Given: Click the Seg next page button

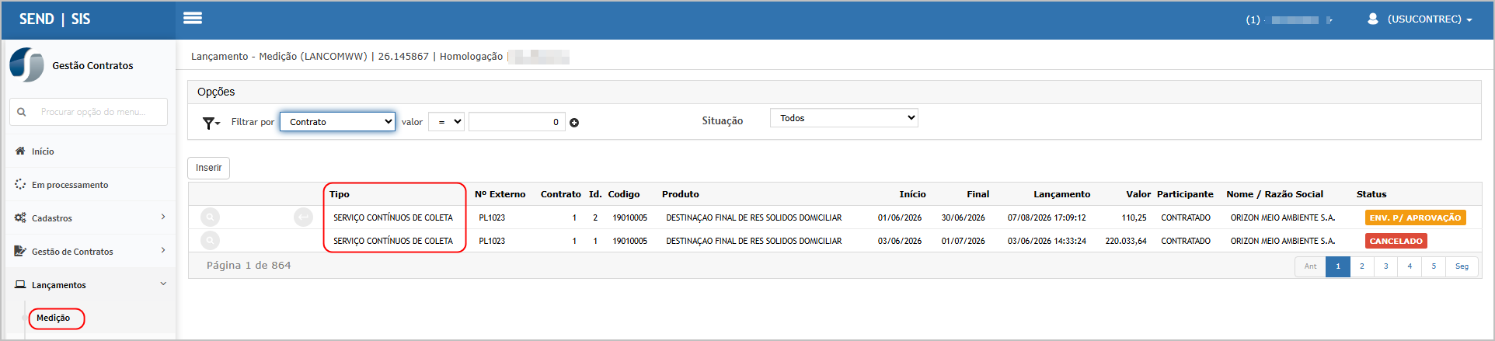Looking at the screenshot, I should click(x=1462, y=266).
